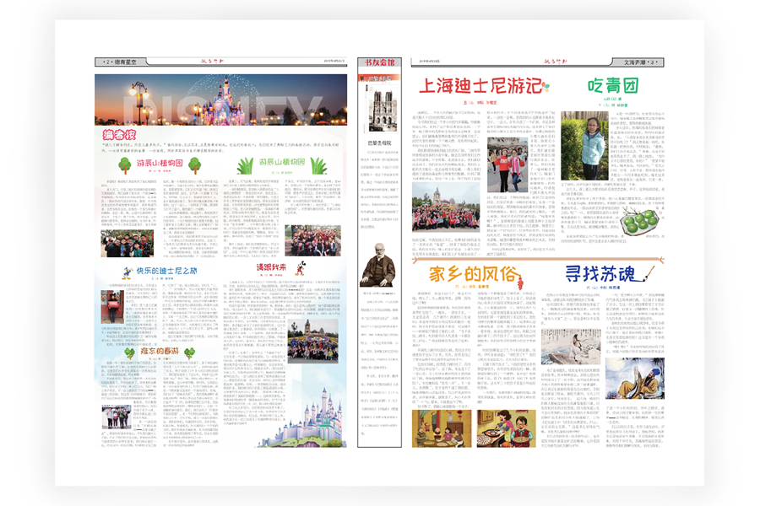The height and width of the screenshot is (506, 760).
Task: Click the 请跟我来 article title
Action: (271, 266)
